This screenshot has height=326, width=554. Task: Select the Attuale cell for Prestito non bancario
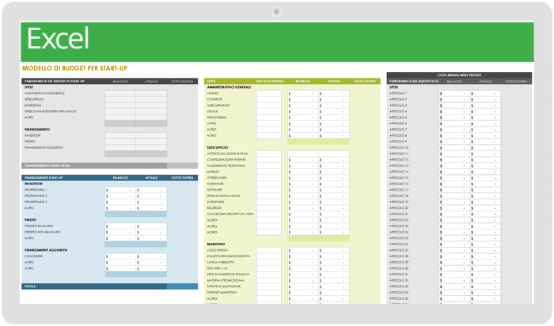(151, 232)
